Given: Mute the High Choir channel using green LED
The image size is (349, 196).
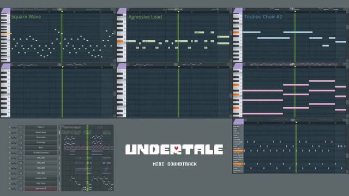Looking at the screenshot, I should pos(10,183).
